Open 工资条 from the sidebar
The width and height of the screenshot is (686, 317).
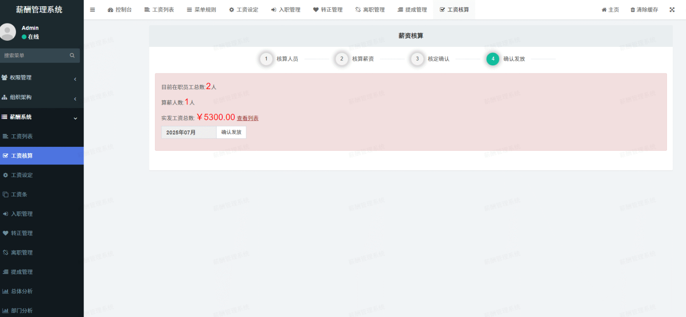pyautogui.click(x=19, y=195)
